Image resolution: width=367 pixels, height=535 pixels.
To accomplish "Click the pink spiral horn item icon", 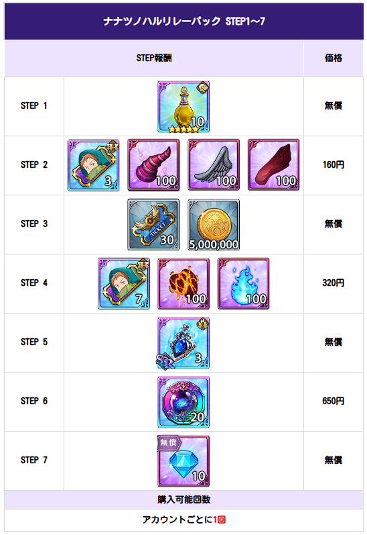I will pyautogui.click(x=153, y=165).
